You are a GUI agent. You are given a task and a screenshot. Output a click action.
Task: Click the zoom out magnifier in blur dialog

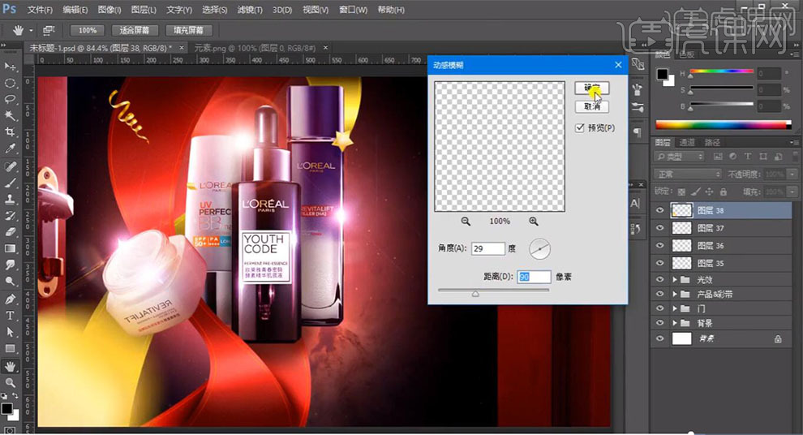[x=466, y=221]
